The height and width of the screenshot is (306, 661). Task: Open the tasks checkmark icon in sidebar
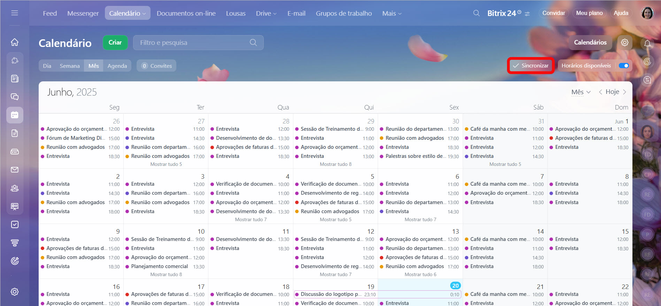pos(15,225)
